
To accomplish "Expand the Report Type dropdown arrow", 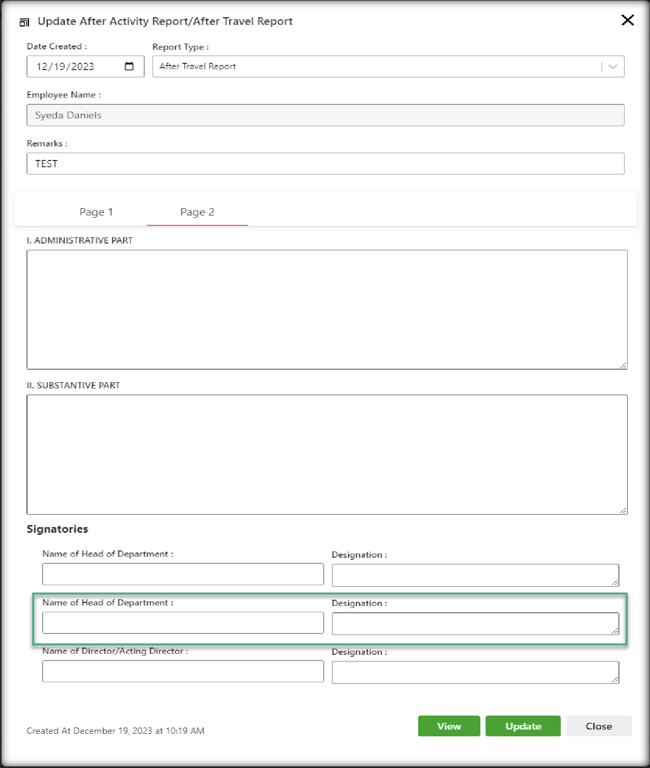I will [x=613, y=66].
